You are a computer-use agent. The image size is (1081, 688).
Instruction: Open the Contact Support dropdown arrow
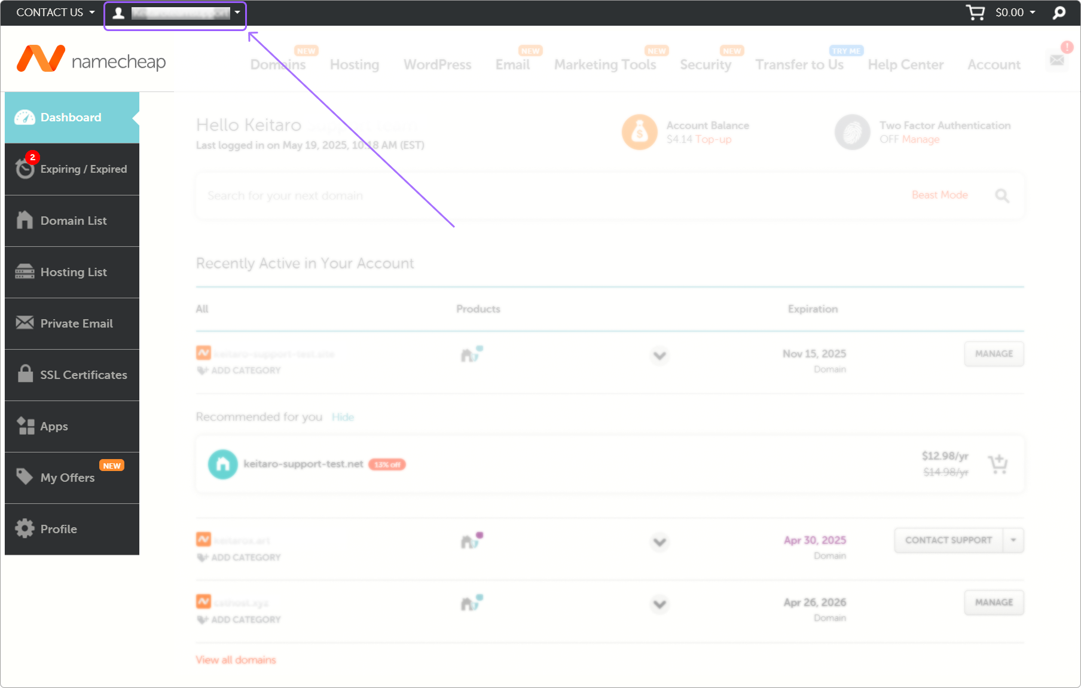(x=1013, y=540)
